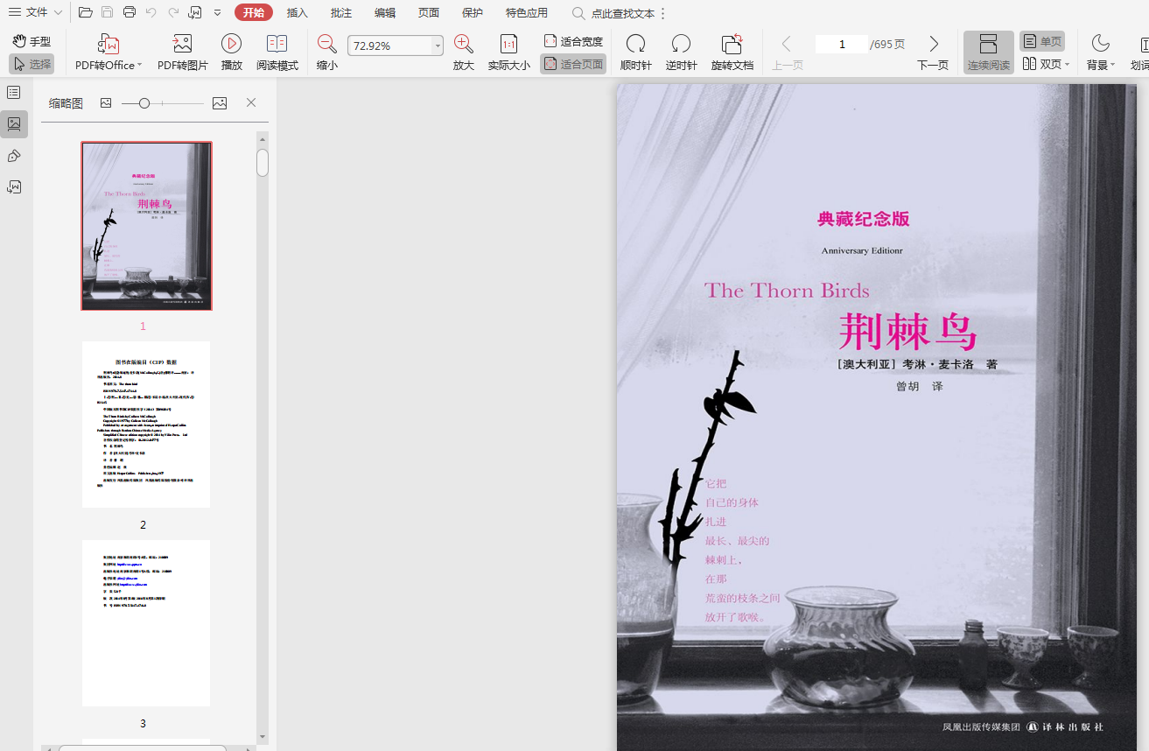The height and width of the screenshot is (751, 1149).
Task: Click the 背景 moon icon
Action: [x=1100, y=44]
